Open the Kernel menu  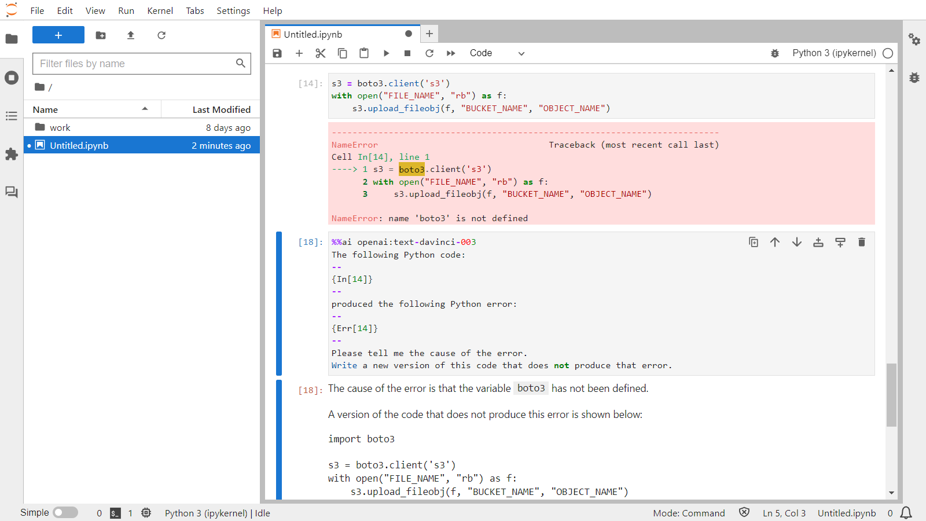pos(160,10)
